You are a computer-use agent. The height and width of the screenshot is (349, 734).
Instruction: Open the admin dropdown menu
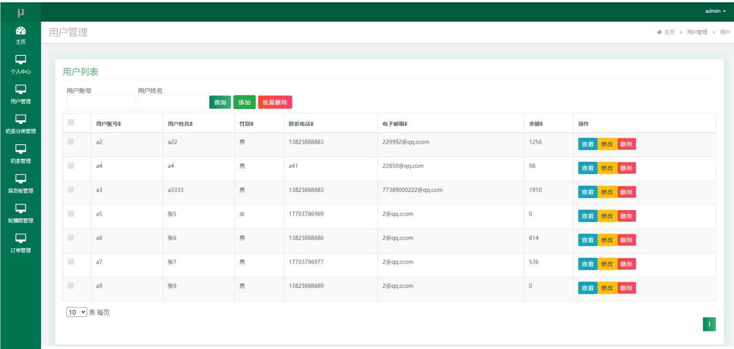point(715,11)
